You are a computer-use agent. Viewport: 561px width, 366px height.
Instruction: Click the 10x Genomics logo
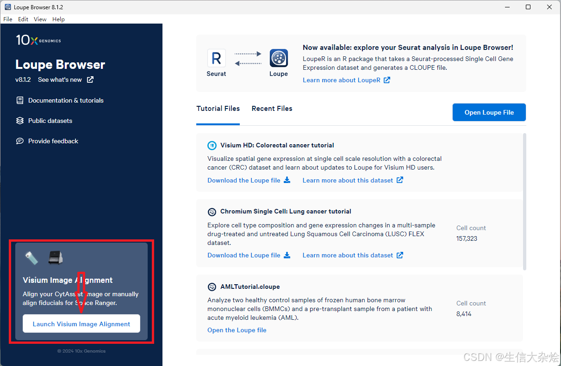(38, 41)
